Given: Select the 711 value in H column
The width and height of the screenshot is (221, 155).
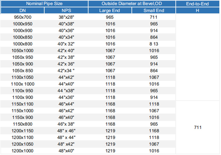Looking at the screenshot, I should click(198, 127).
